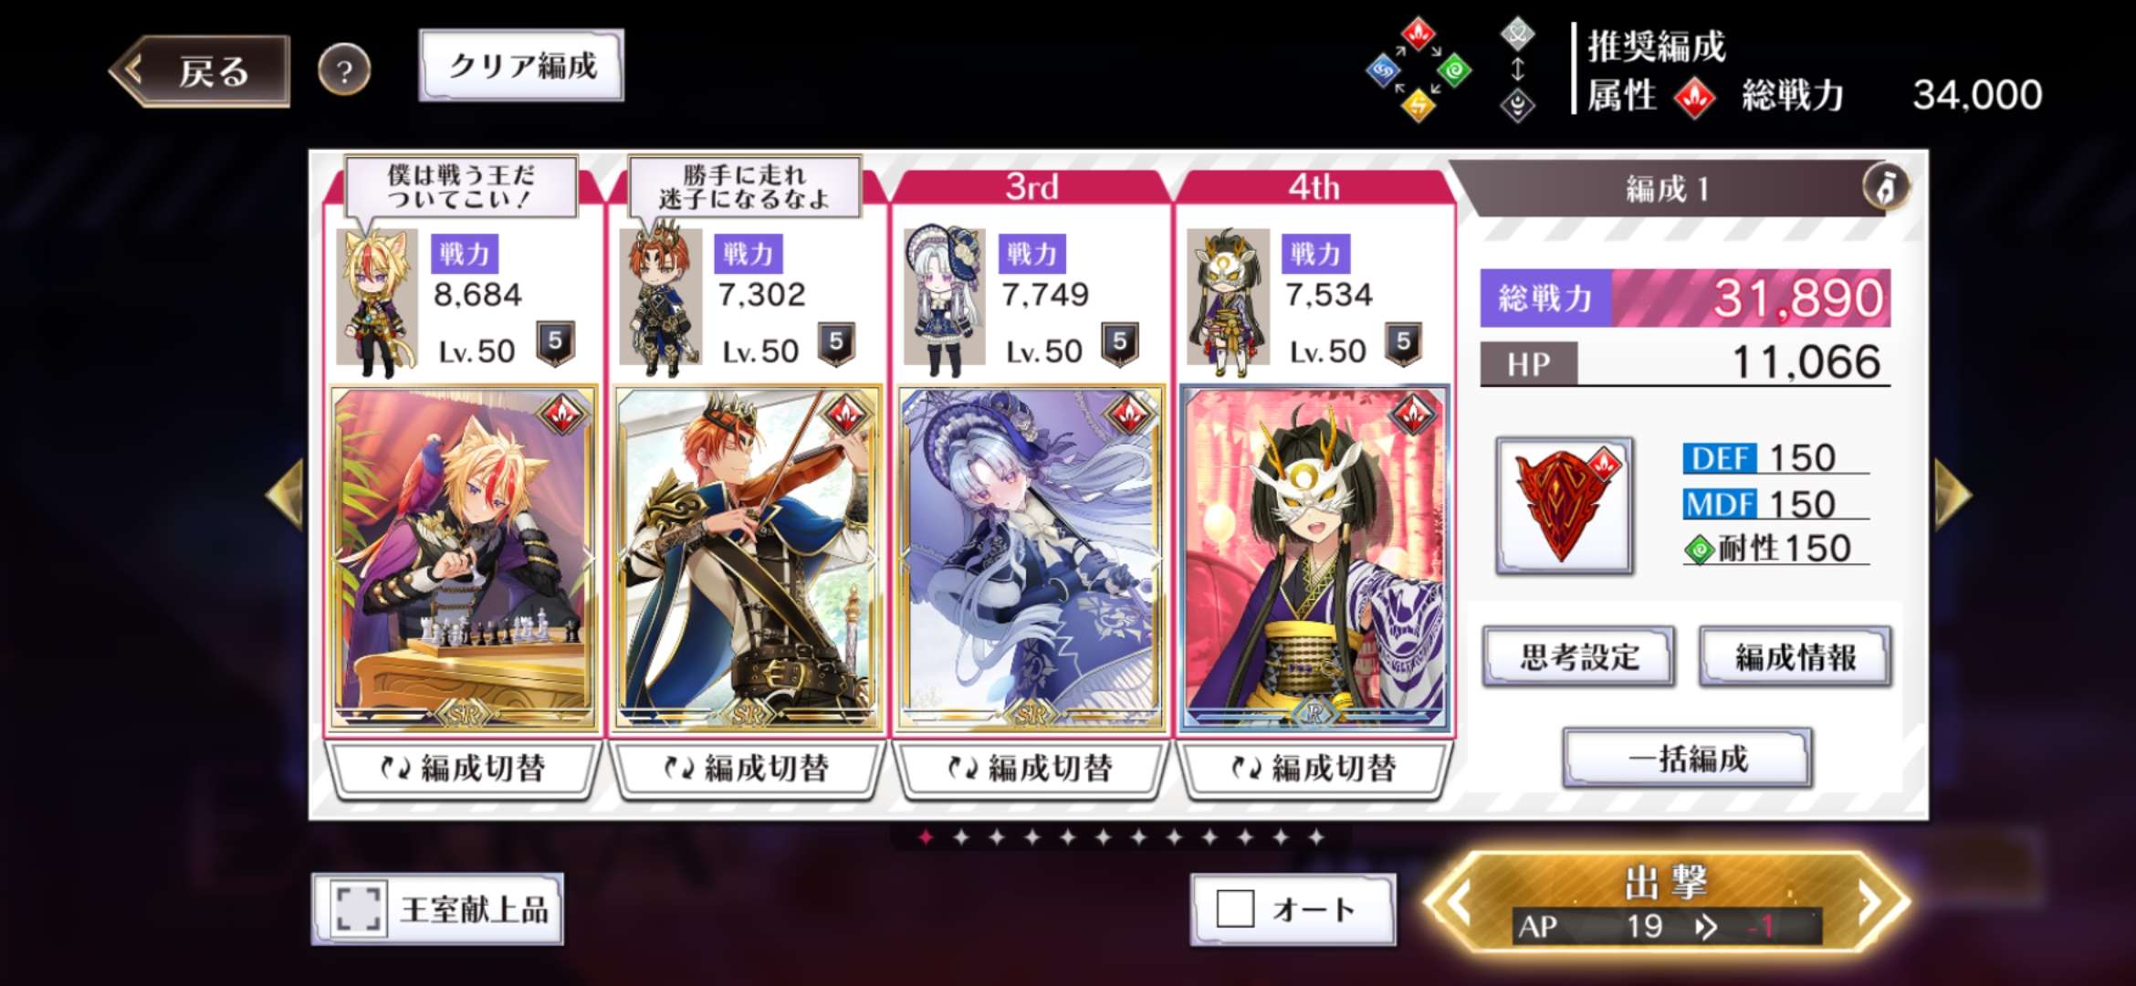Open the violin player SR card
This screenshot has height=986, width=2136.
748,559
